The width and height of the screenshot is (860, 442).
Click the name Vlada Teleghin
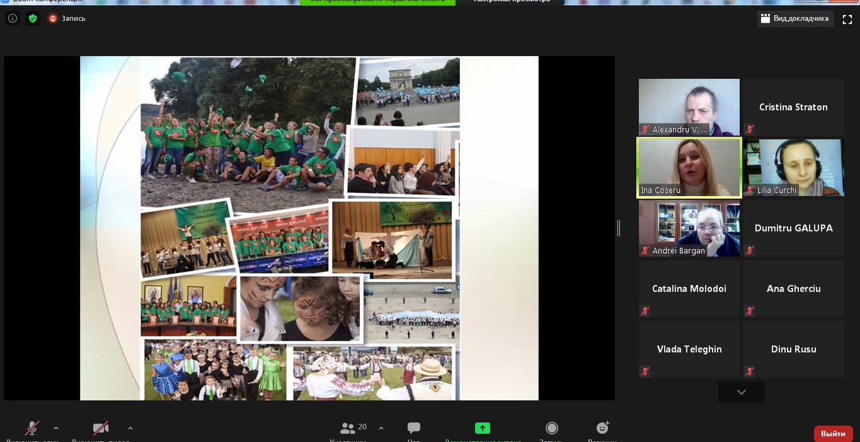point(689,349)
